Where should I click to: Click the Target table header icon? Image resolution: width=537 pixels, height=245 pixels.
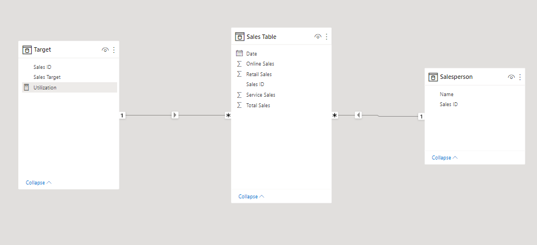(x=27, y=49)
